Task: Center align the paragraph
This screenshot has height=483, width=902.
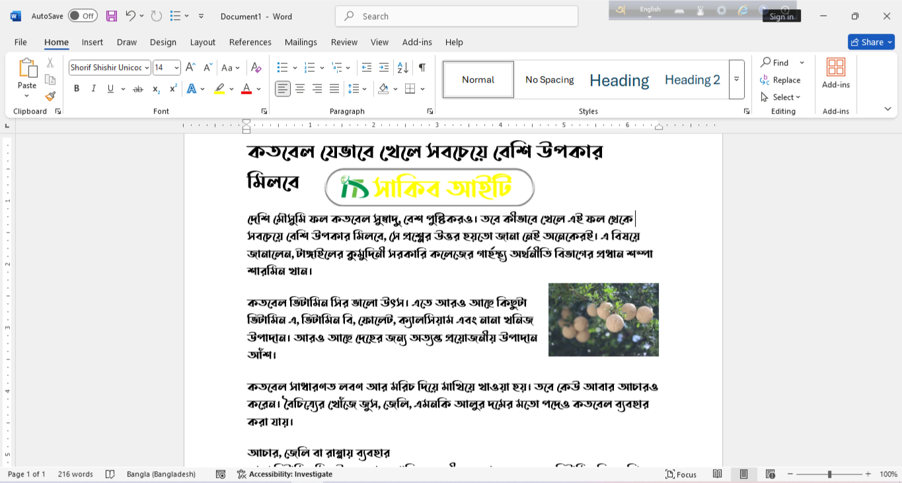Action: [300, 89]
